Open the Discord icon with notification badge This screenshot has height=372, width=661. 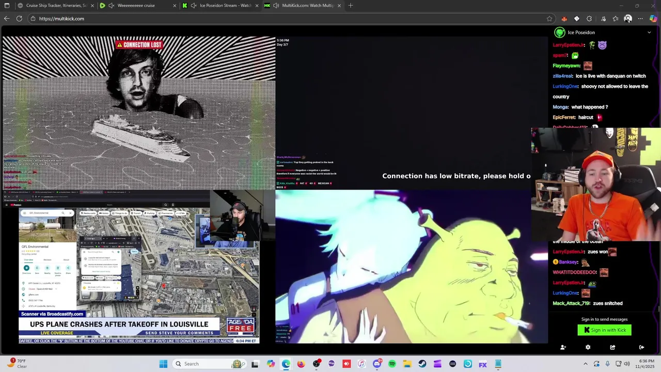coord(377,364)
